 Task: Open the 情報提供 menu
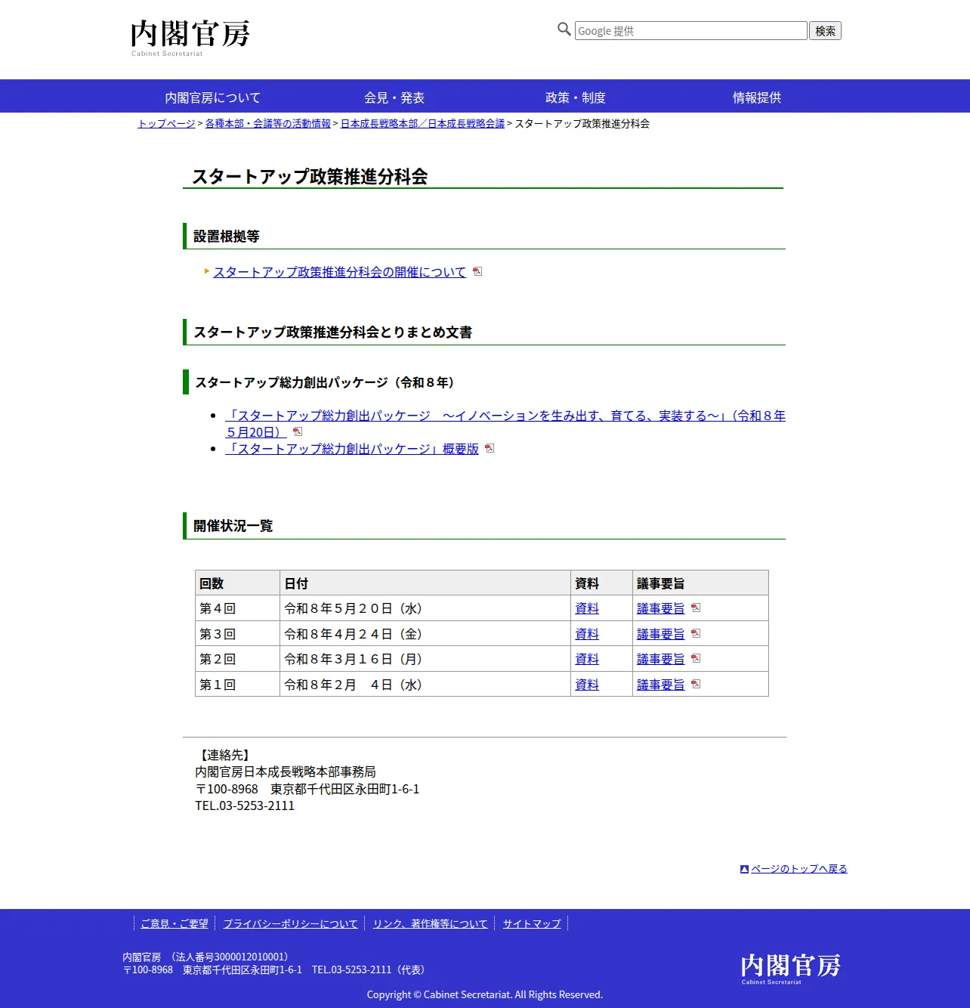coord(757,97)
